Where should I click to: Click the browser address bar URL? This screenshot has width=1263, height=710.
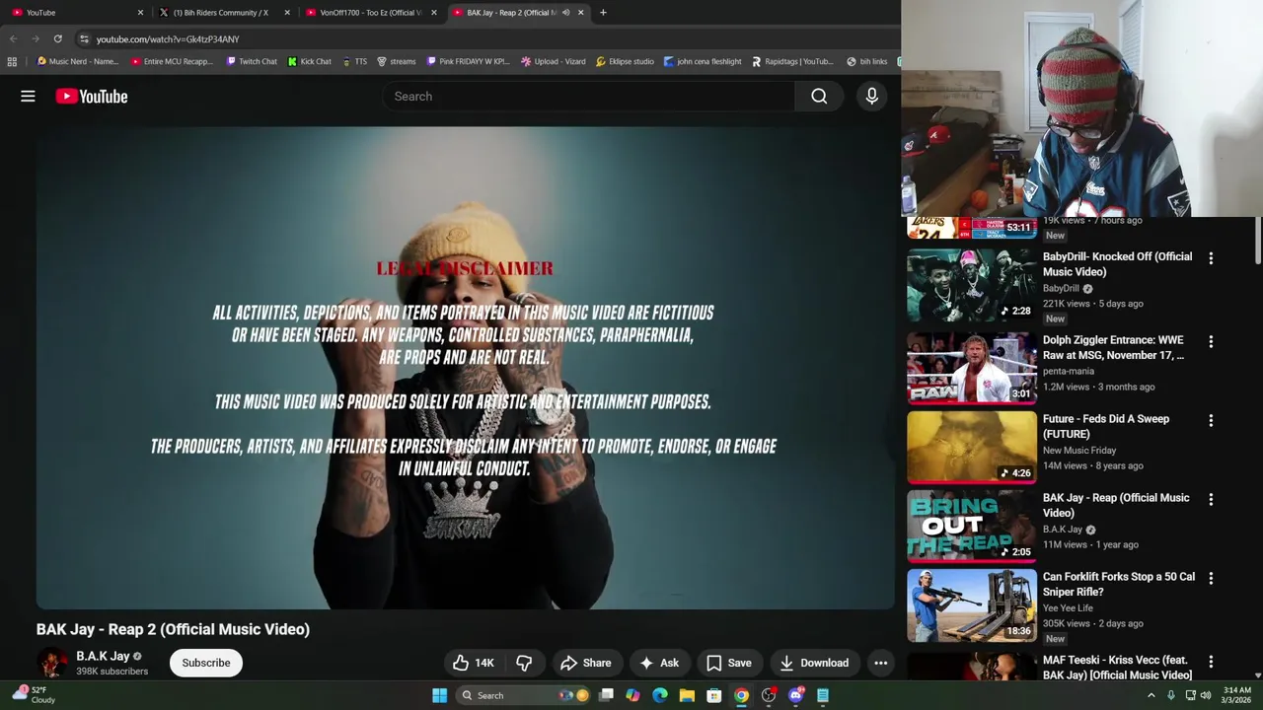pyautogui.click(x=168, y=38)
